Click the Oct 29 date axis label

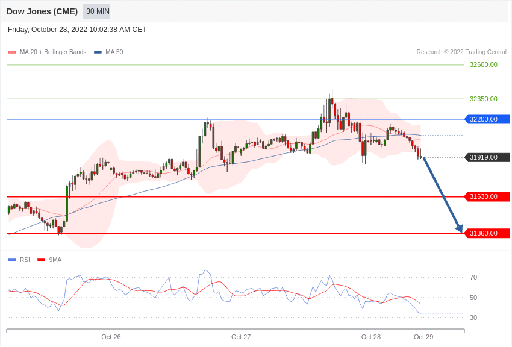(423, 337)
